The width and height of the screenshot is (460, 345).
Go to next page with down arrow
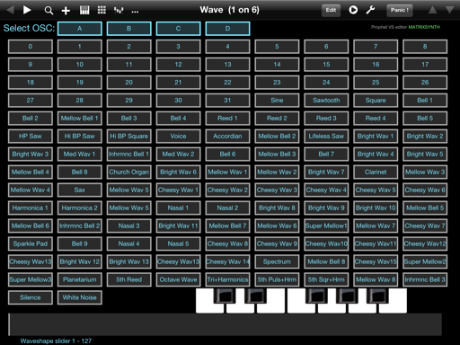coord(449,10)
